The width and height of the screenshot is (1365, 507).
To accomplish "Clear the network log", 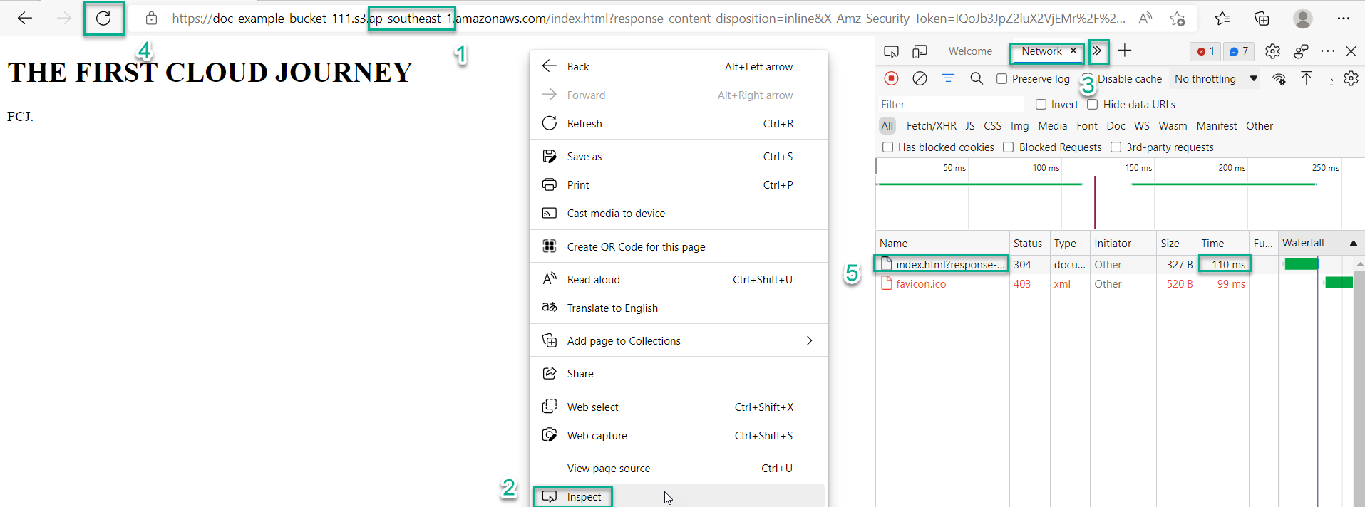I will [x=920, y=78].
